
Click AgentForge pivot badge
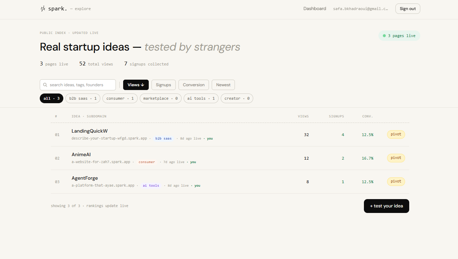coord(396,181)
